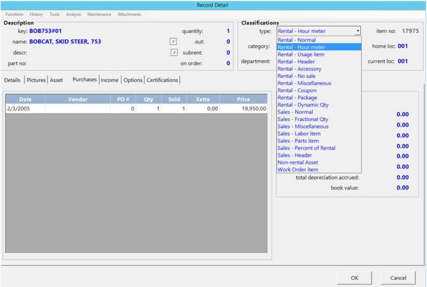
Task: Open the Maintenance menu
Action: pyautogui.click(x=99, y=14)
